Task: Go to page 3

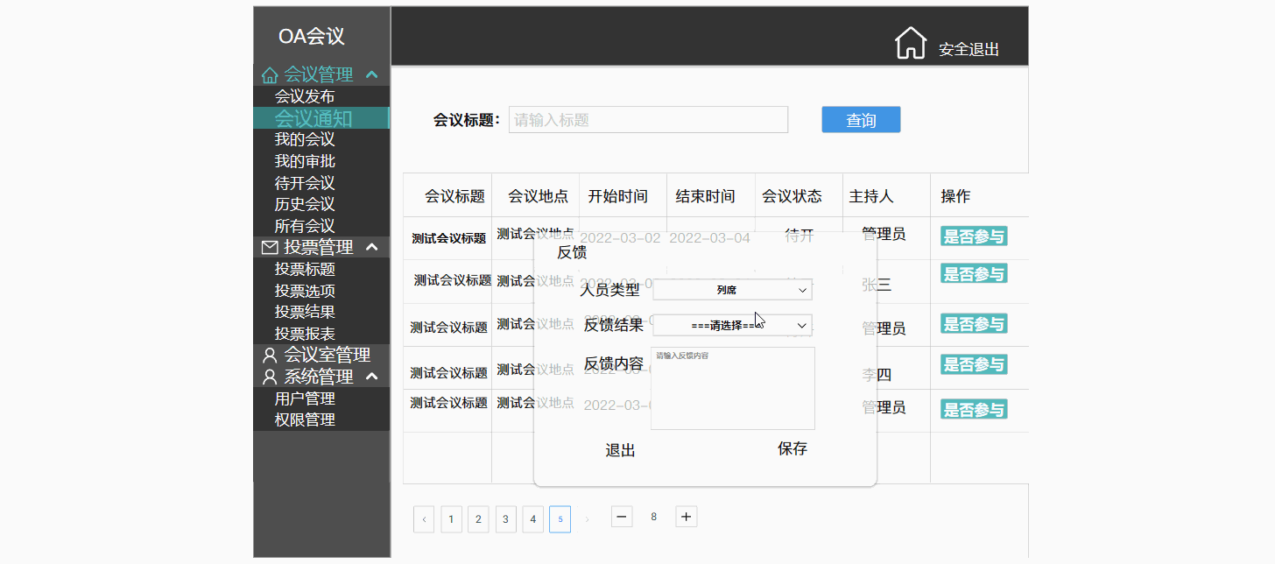Action: click(505, 519)
